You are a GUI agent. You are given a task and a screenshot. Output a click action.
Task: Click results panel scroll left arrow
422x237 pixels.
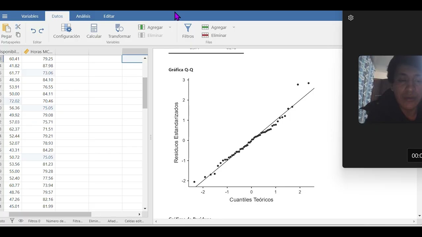156,221
